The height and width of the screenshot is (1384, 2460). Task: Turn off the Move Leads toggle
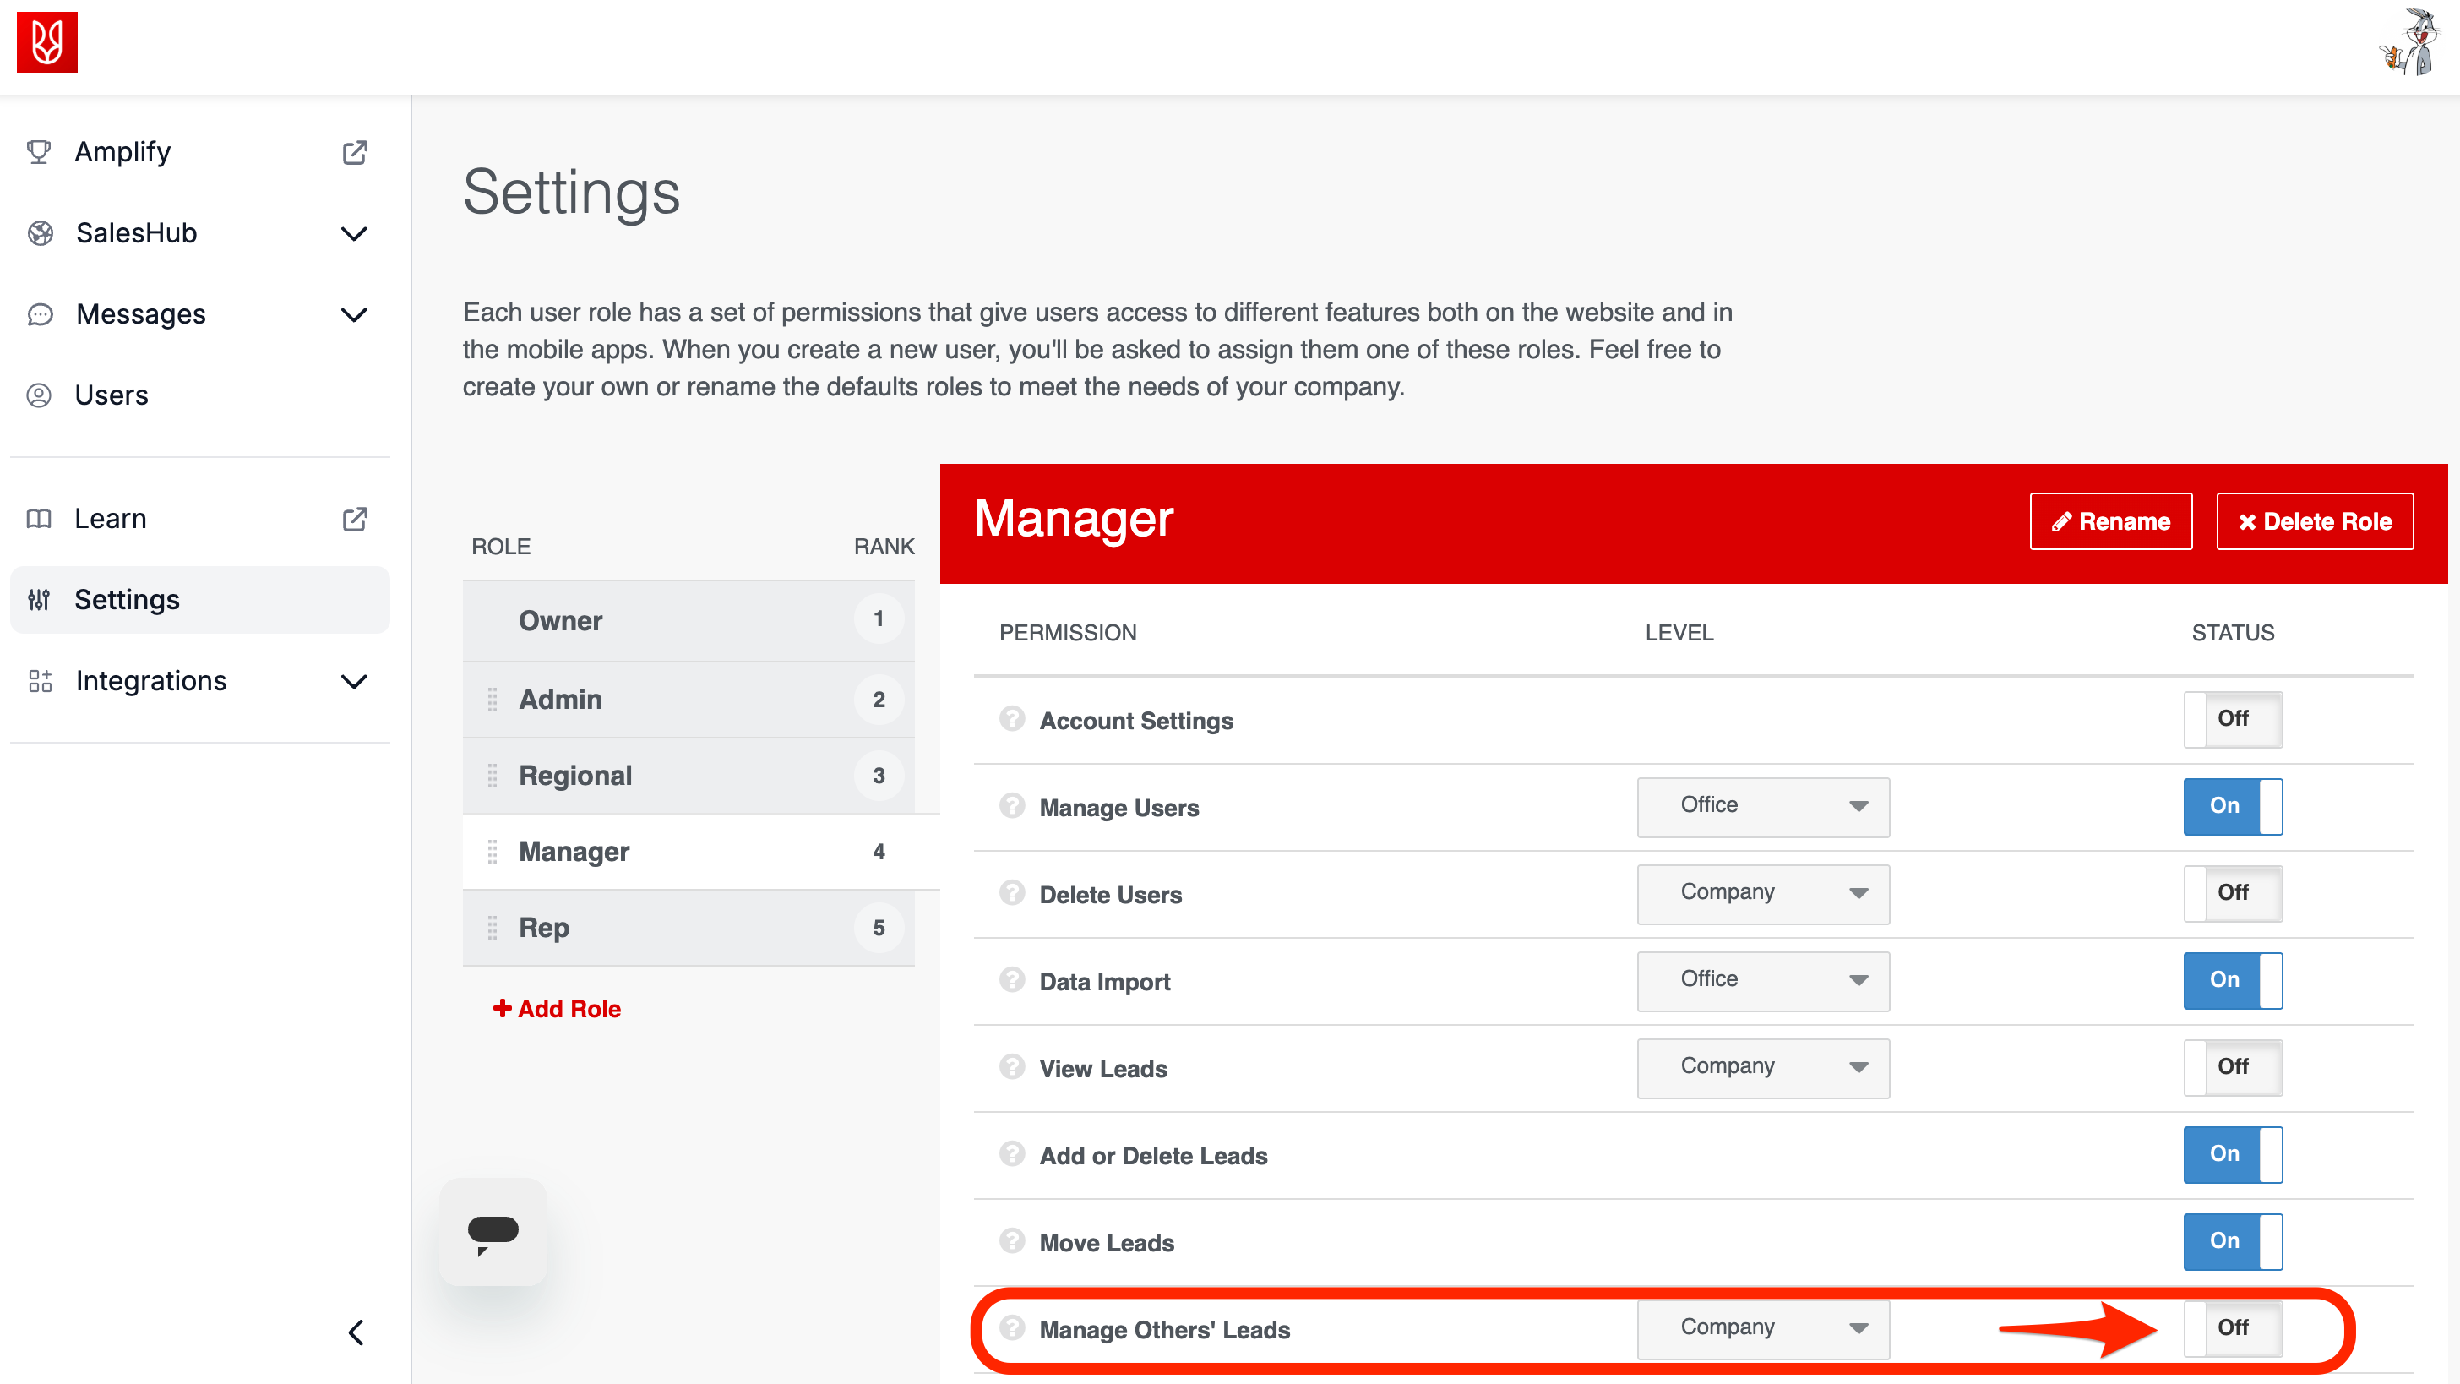(2232, 1240)
